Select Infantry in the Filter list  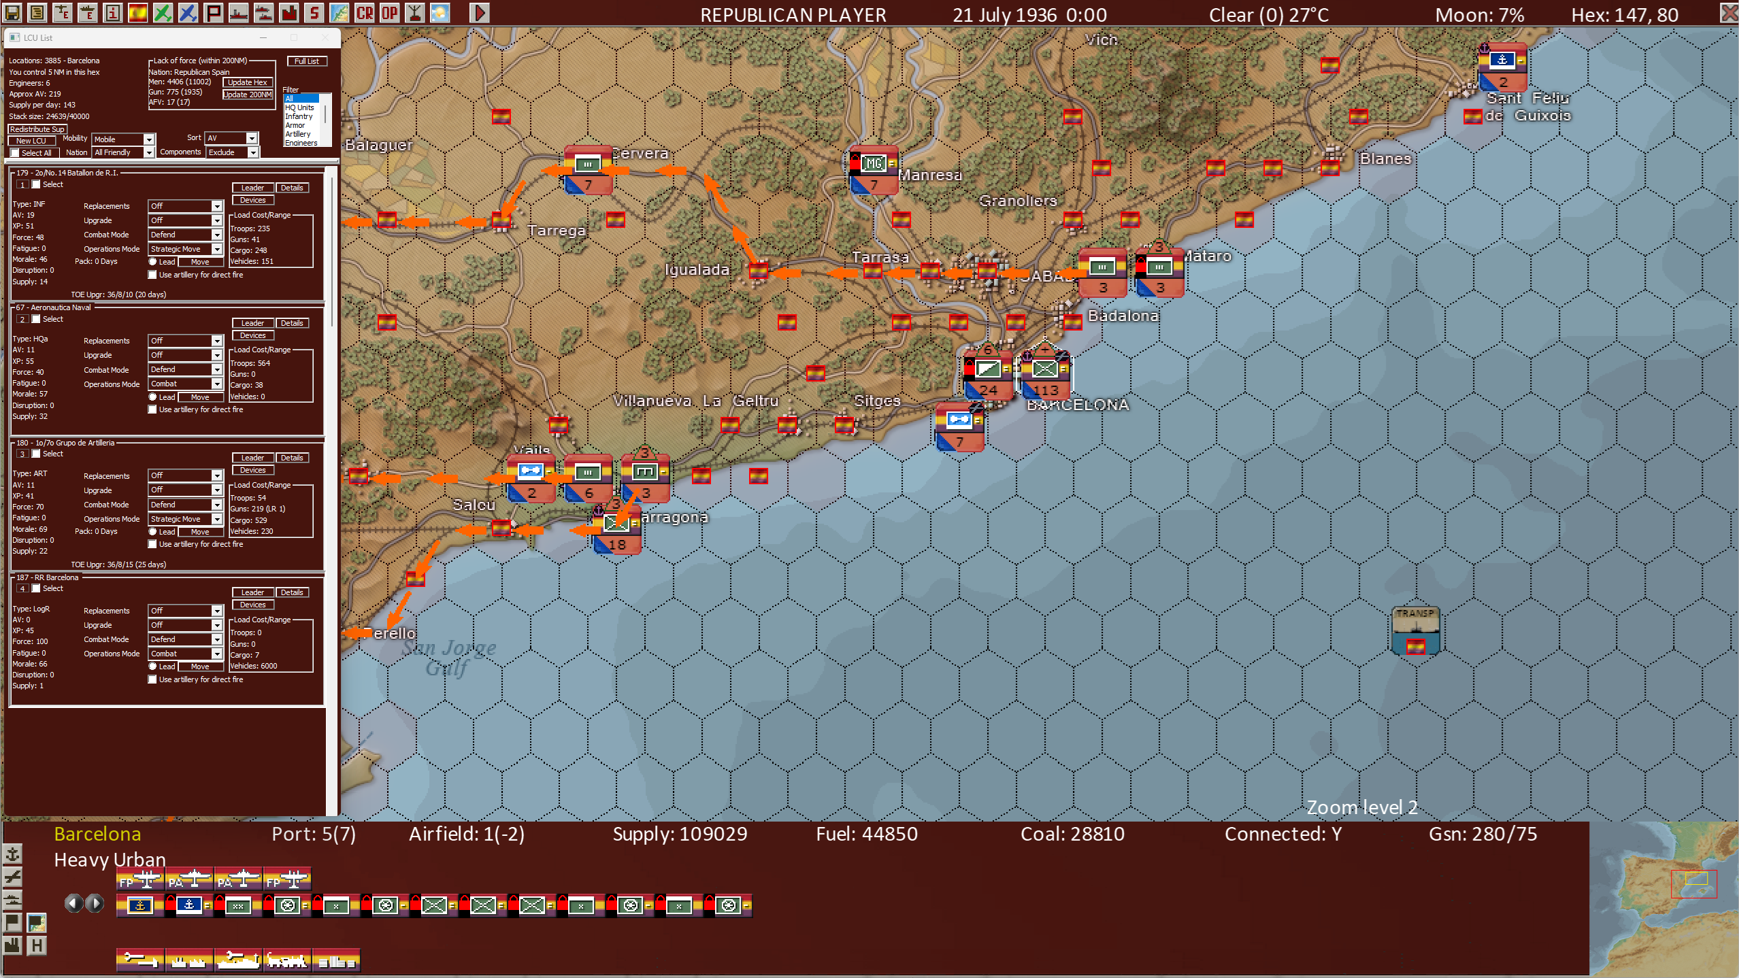pos(299,116)
